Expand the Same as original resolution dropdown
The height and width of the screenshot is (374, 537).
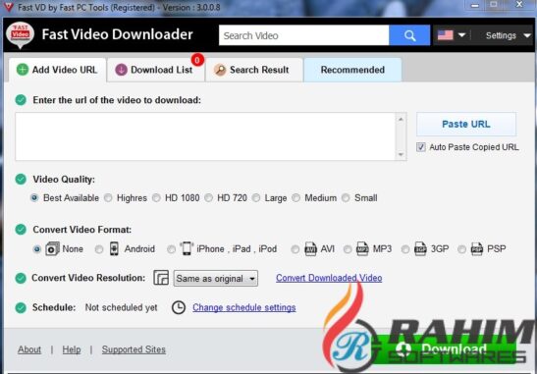[216, 279]
